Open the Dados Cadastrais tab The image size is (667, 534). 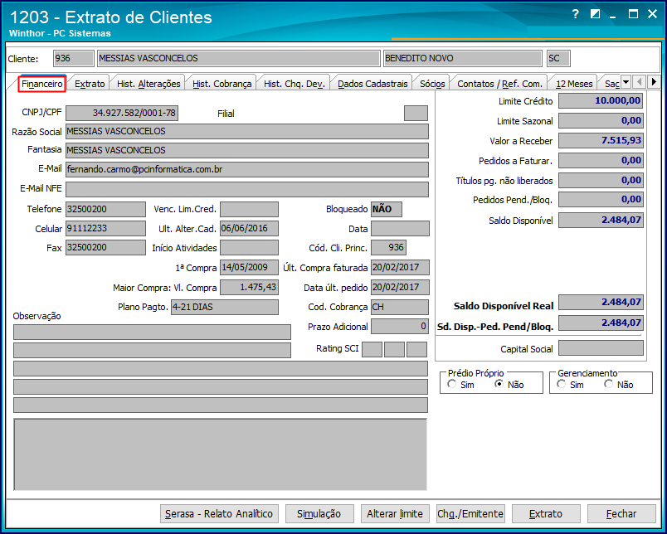(x=372, y=85)
